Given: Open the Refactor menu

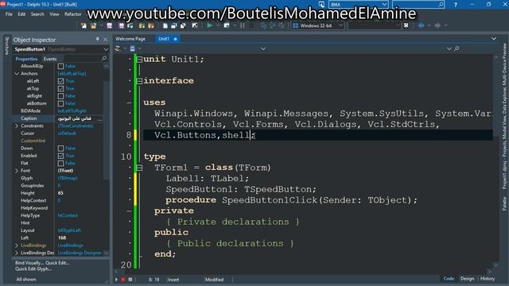Looking at the screenshot, I should click(73, 14).
